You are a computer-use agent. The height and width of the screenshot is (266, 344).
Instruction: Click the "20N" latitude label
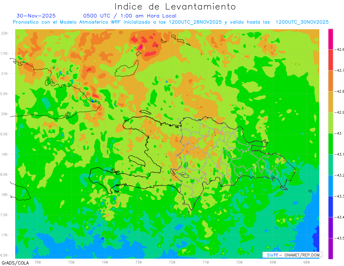5,114
